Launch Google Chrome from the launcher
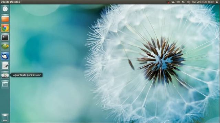Viewport: 220px width, 123px height. coord(5,28)
